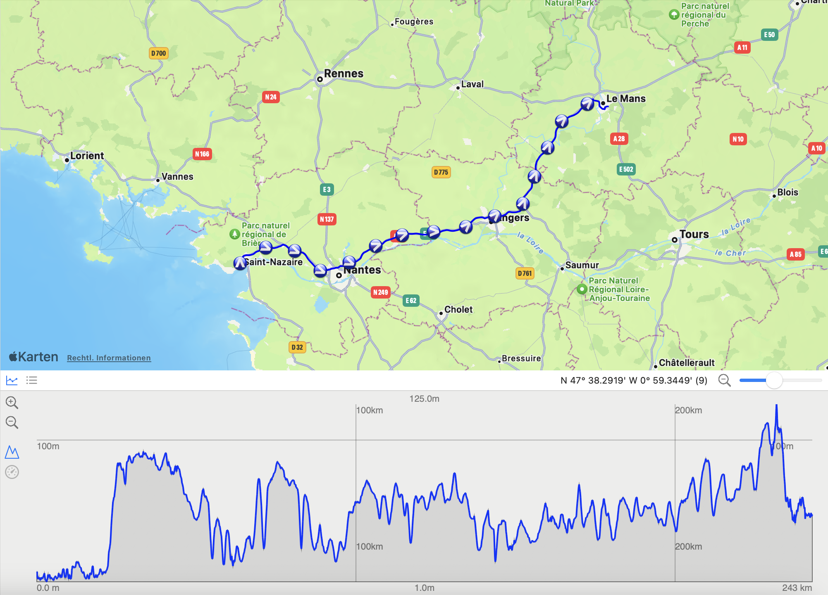Click the waypoint marker east of Nantes
The image size is (828, 595).
click(375, 247)
